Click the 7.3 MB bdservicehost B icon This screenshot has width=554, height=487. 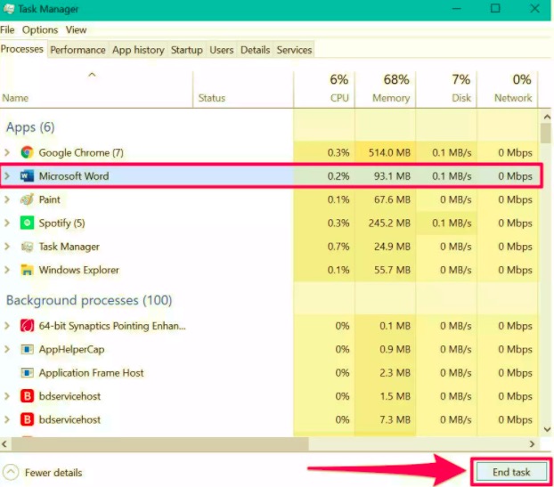pyautogui.click(x=28, y=419)
